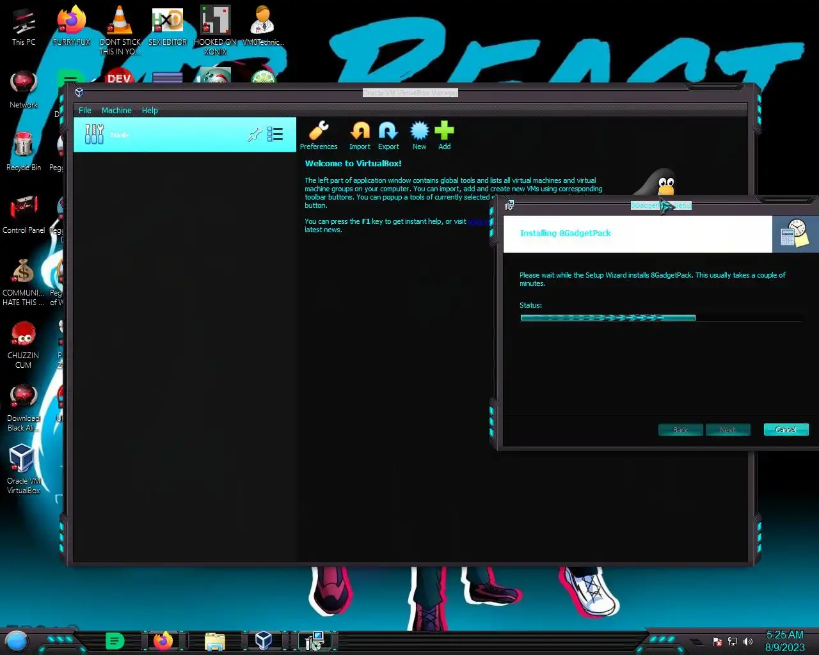Click the pin icon beside Tools

[255, 134]
